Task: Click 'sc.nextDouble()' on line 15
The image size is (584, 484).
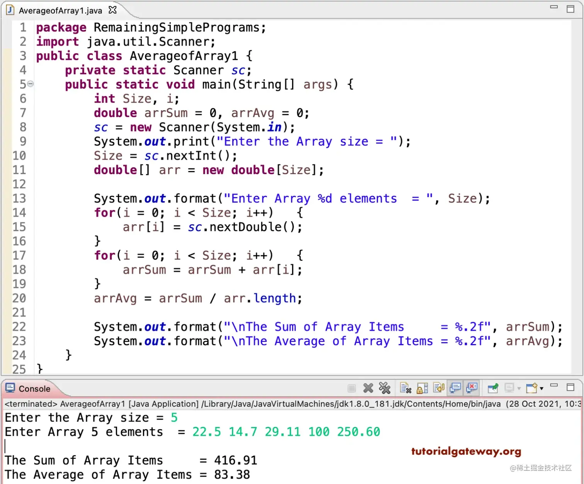Action: coord(242,227)
